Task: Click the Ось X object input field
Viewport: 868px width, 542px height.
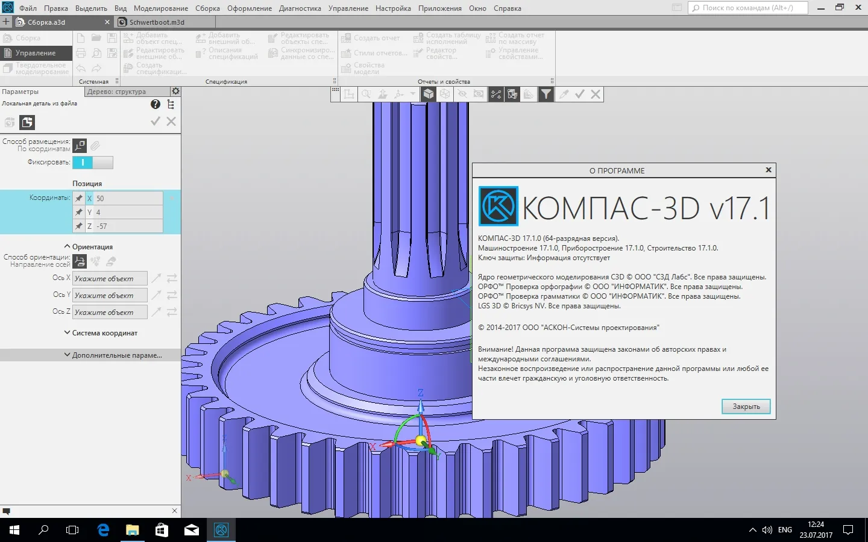Action: click(x=110, y=278)
